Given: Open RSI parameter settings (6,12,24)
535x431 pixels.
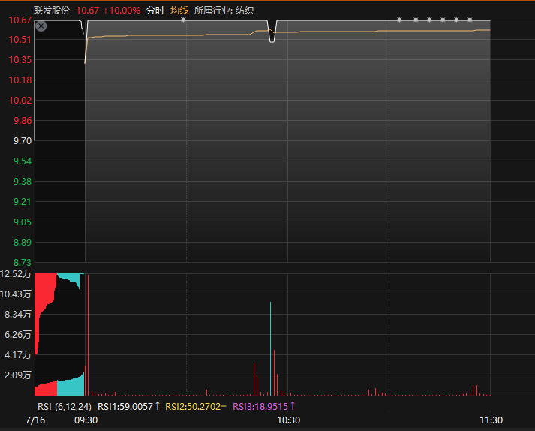Looking at the screenshot, I should point(74,406).
